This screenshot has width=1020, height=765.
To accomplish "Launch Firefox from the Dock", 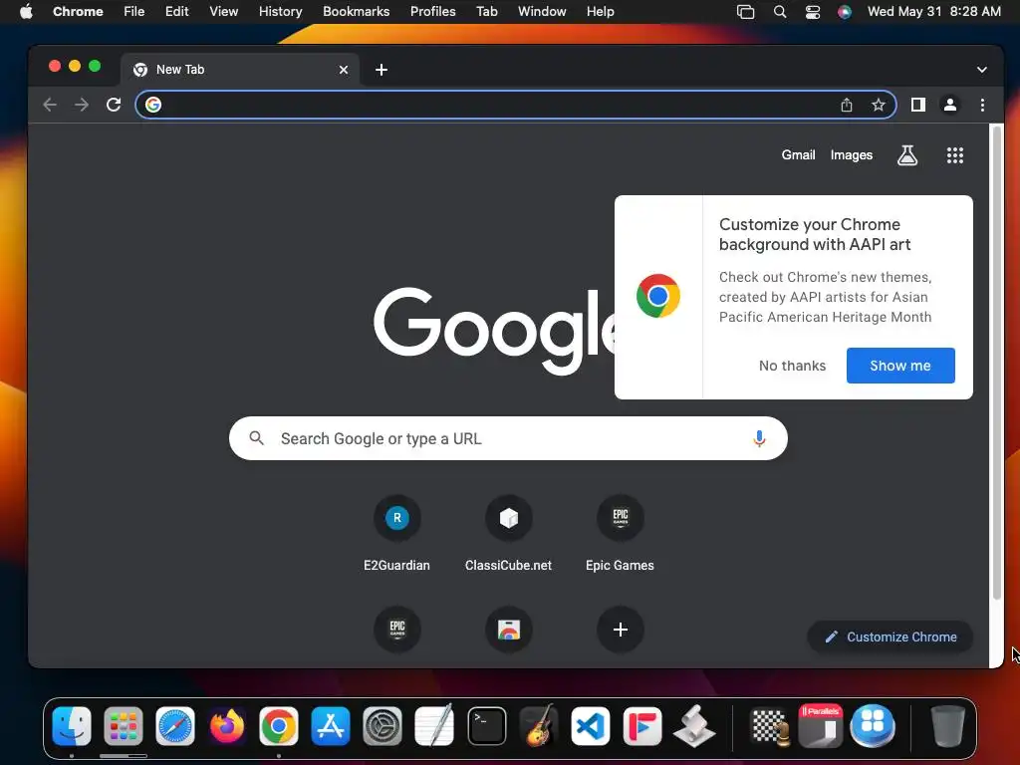I will pyautogui.click(x=227, y=725).
